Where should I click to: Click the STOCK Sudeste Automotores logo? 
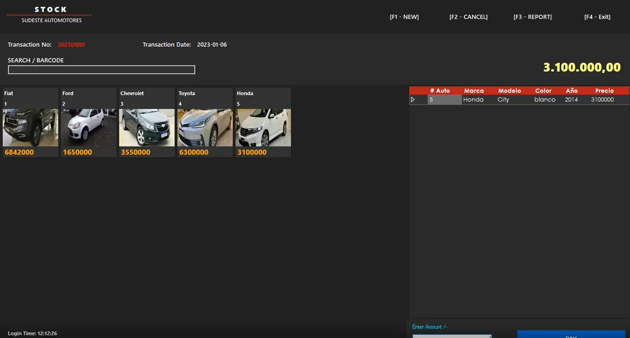(x=51, y=15)
